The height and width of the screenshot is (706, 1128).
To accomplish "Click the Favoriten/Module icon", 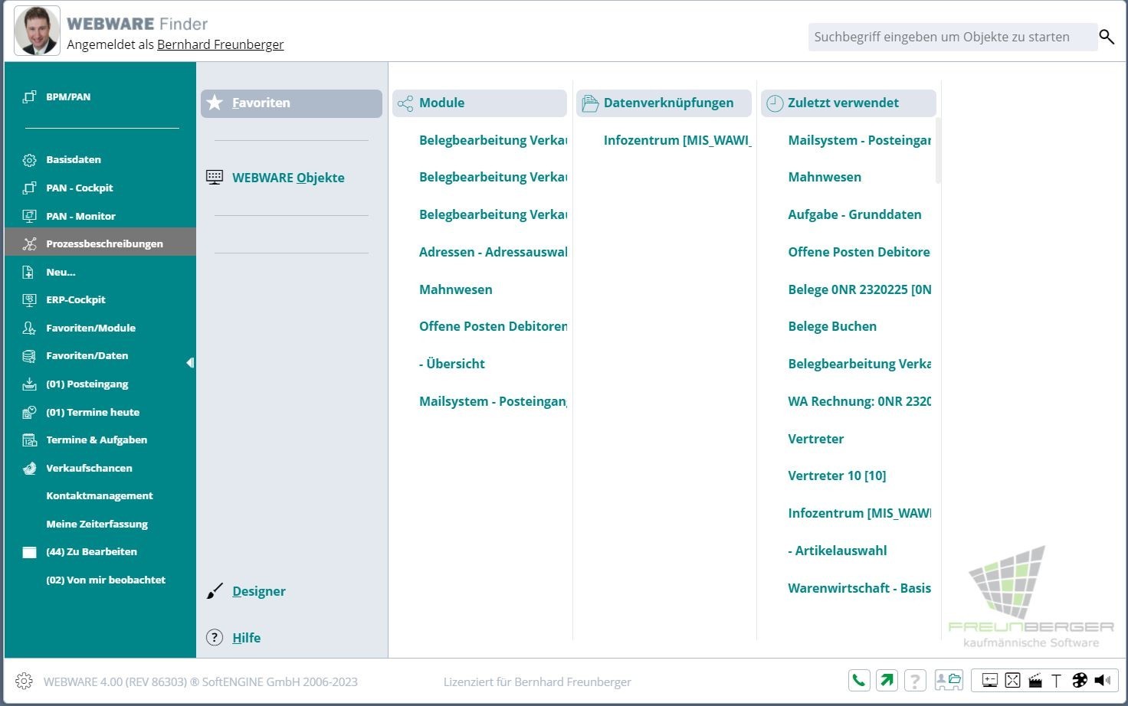I will click(x=29, y=328).
